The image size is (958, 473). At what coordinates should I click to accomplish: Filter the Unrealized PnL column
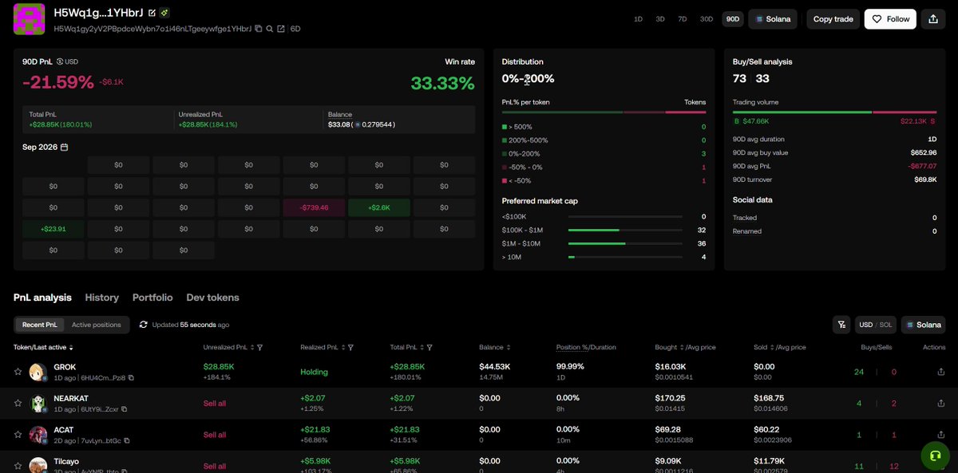click(x=260, y=348)
